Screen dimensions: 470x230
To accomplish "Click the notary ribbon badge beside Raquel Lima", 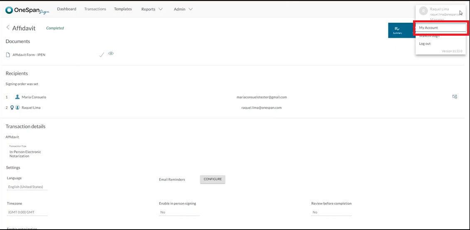I will 12,108.
